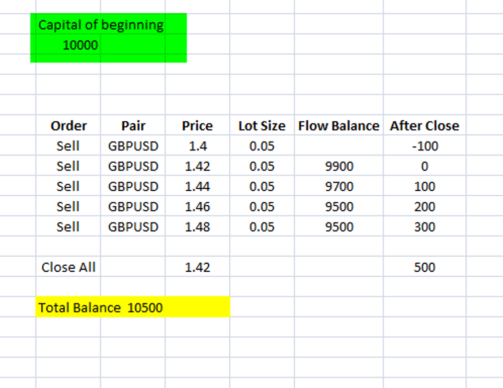Select the After Close column header
The height and width of the screenshot is (388, 503).
(425, 125)
